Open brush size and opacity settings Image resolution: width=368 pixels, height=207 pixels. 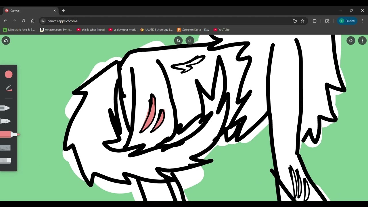point(8,88)
